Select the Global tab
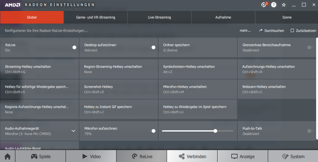The height and width of the screenshot is (162, 318). point(32,17)
